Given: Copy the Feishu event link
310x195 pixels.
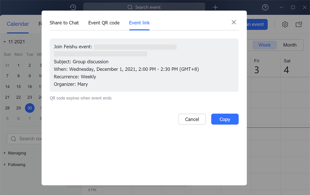Looking at the screenshot, I should (225, 119).
